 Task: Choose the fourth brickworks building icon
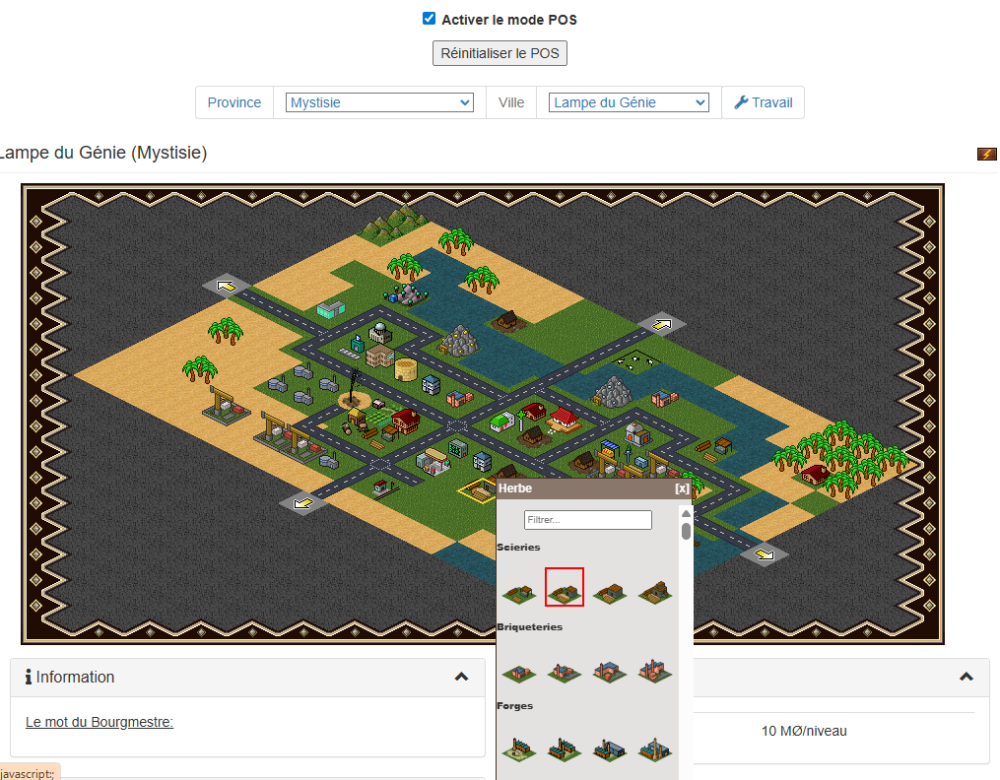click(654, 671)
